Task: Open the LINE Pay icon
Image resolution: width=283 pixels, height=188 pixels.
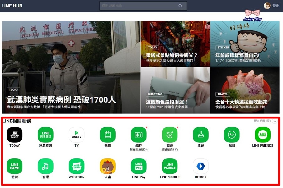Action: tap(139, 166)
